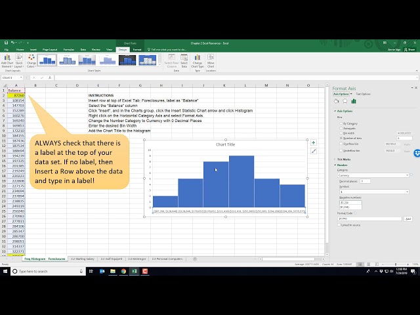Viewport: 420px width, 315px height.
Task: Click the Chart Elements plus button
Action: pos(314,142)
